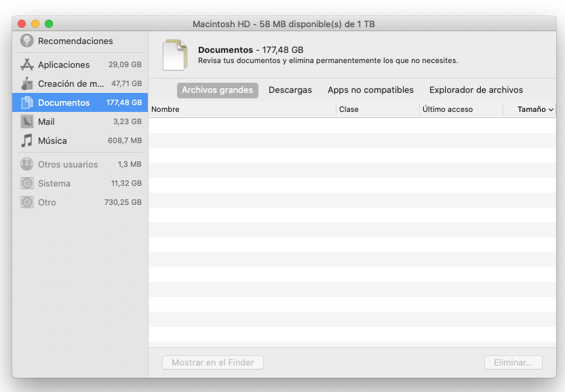Open the Apps no compatibles tab
Screen dimensions: 565x392
click(370, 90)
